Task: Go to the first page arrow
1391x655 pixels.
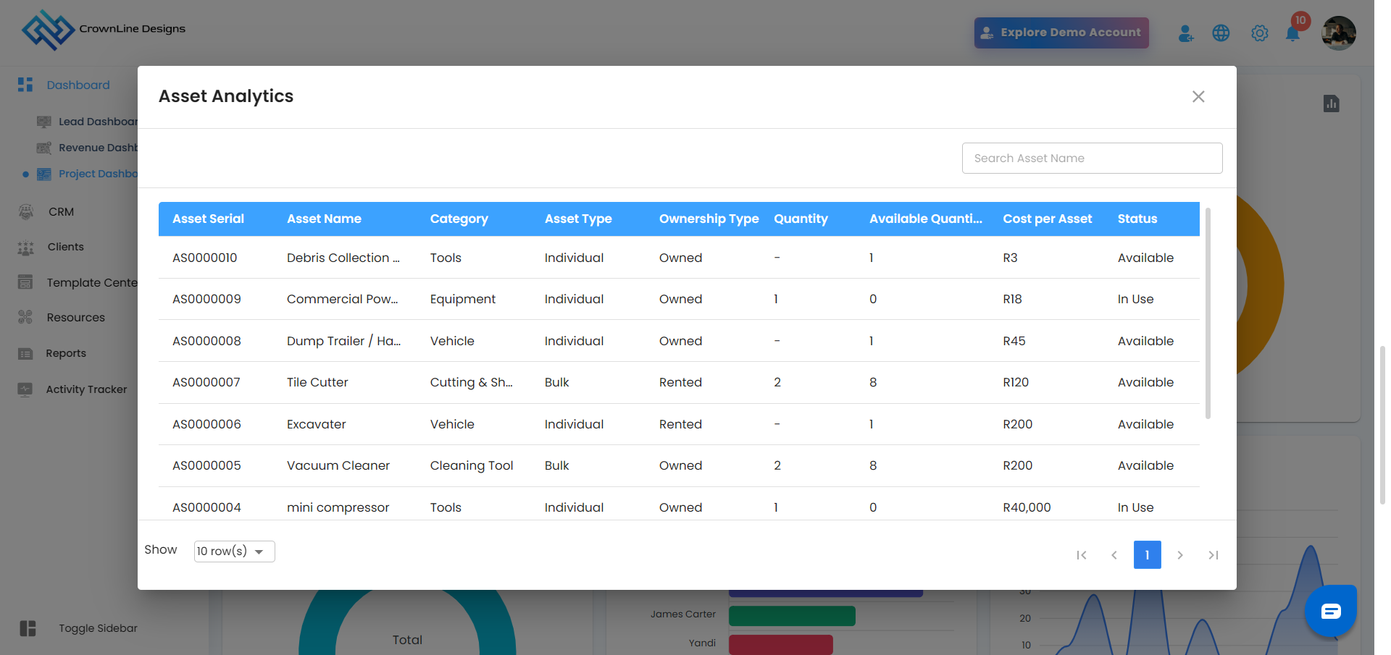Action: [x=1082, y=555]
